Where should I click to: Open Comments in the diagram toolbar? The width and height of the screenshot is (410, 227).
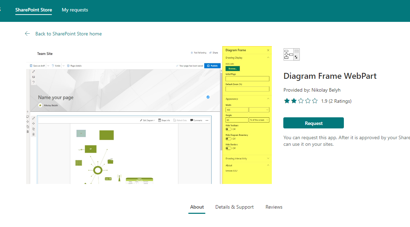(196, 120)
